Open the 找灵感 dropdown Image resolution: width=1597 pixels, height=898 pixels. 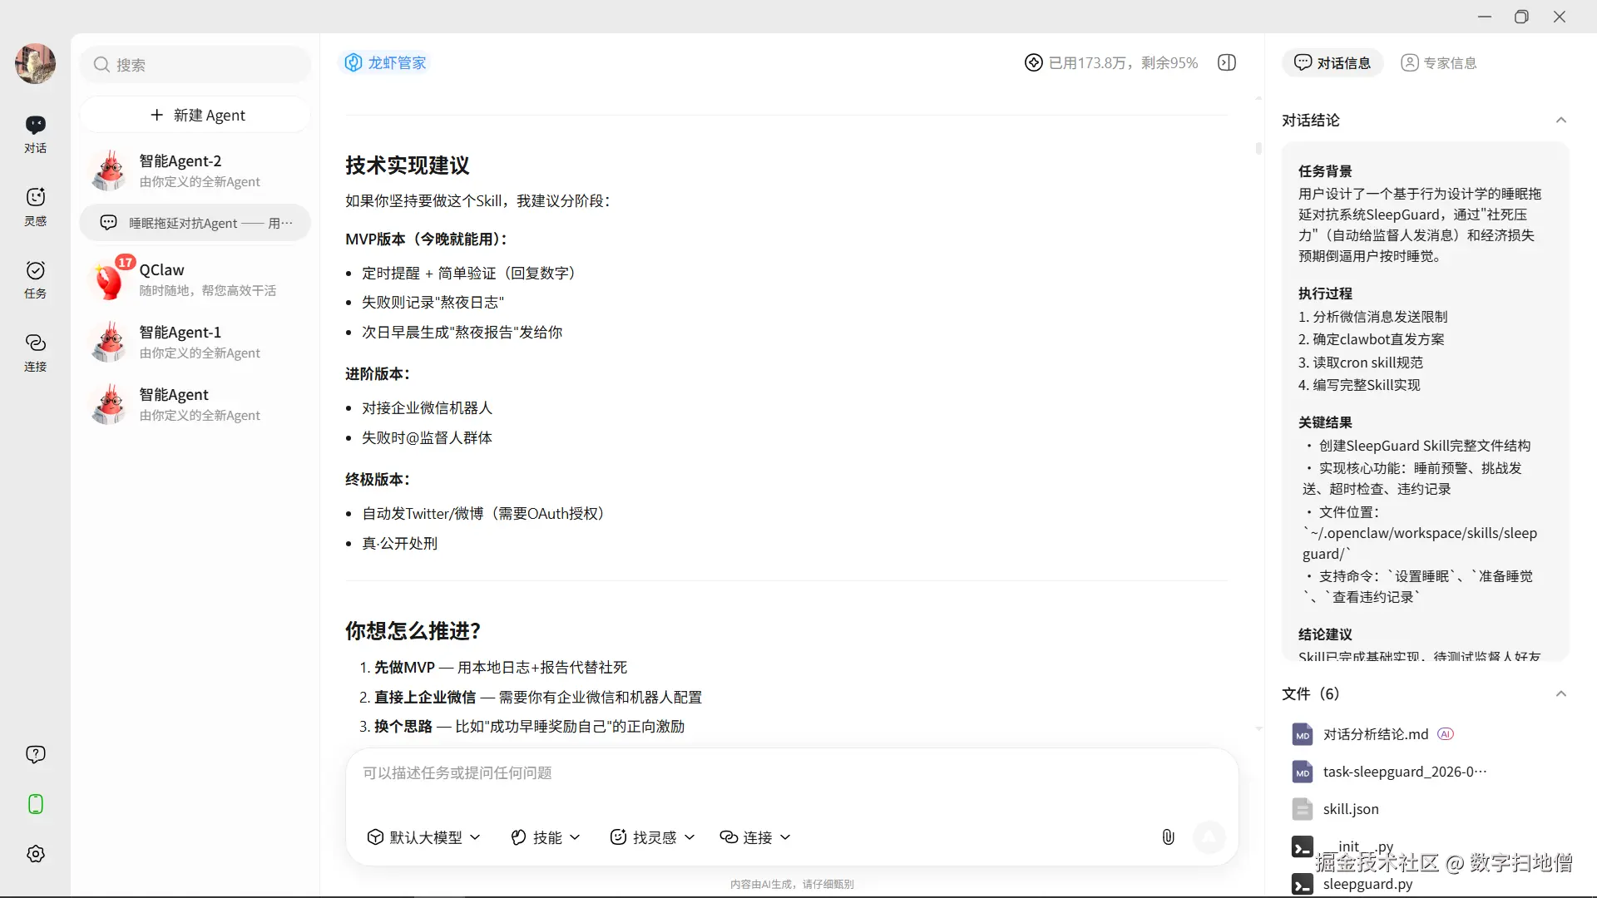pos(652,837)
